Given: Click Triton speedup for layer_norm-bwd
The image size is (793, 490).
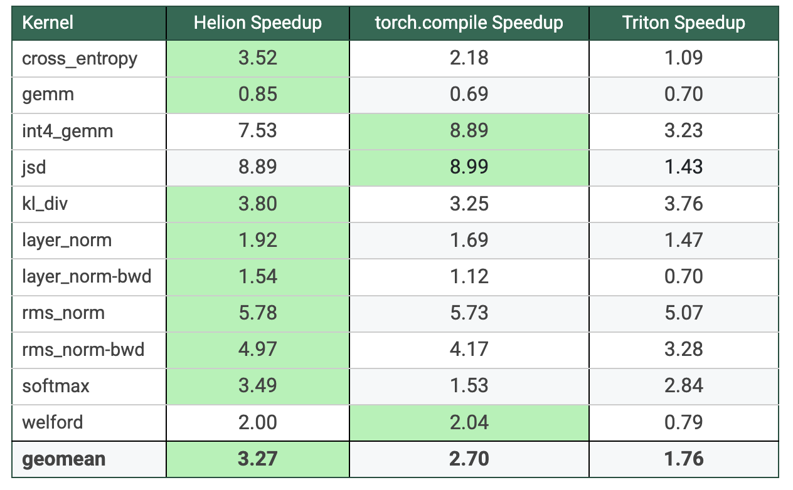Looking at the screenshot, I should tap(683, 276).
